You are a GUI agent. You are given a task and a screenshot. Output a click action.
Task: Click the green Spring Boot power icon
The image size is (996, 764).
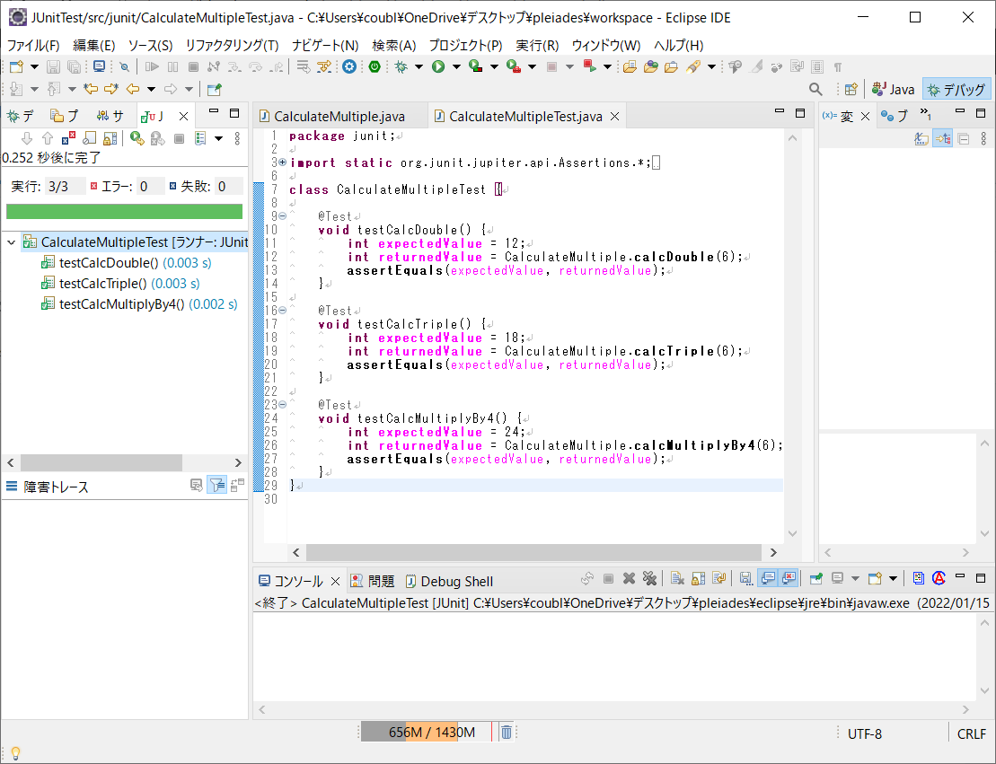pyautogui.click(x=375, y=66)
